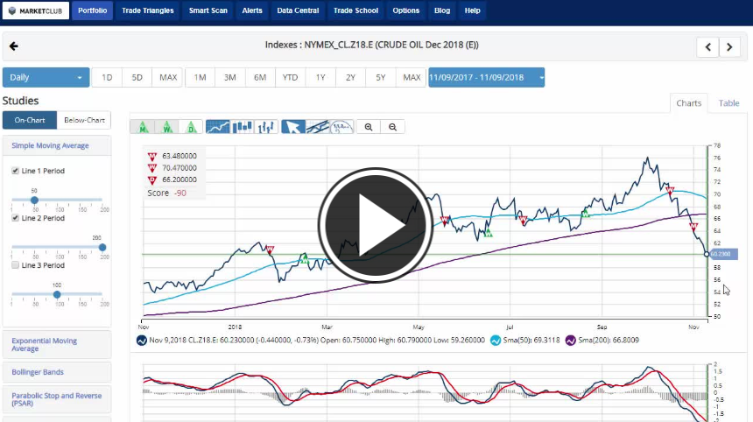The width and height of the screenshot is (753, 422).
Task: Click the Sma(50) legend icon
Action: pos(496,341)
